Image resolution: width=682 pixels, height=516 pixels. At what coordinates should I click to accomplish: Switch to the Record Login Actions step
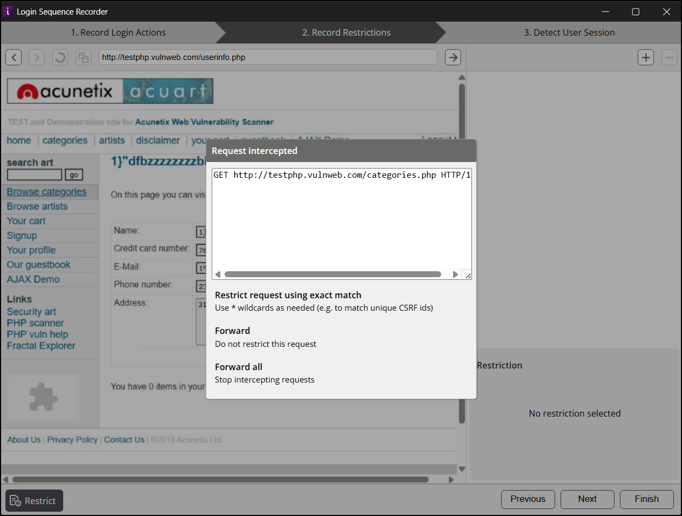point(118,32)
